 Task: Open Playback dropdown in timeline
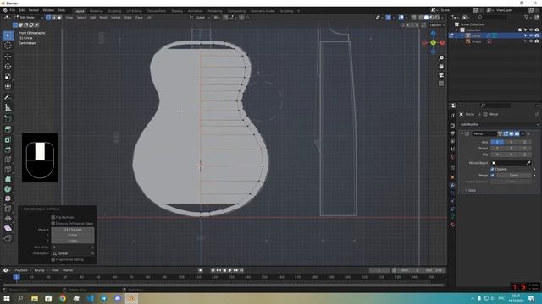[x=23, y=270]
